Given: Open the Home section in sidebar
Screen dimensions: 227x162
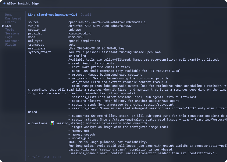Looking at the screenshot, I should click(x=9, y=15).
